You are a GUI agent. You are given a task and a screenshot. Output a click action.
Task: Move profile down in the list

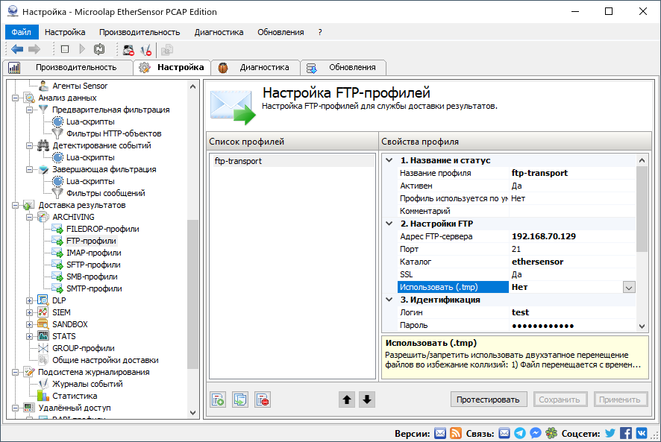366,399
